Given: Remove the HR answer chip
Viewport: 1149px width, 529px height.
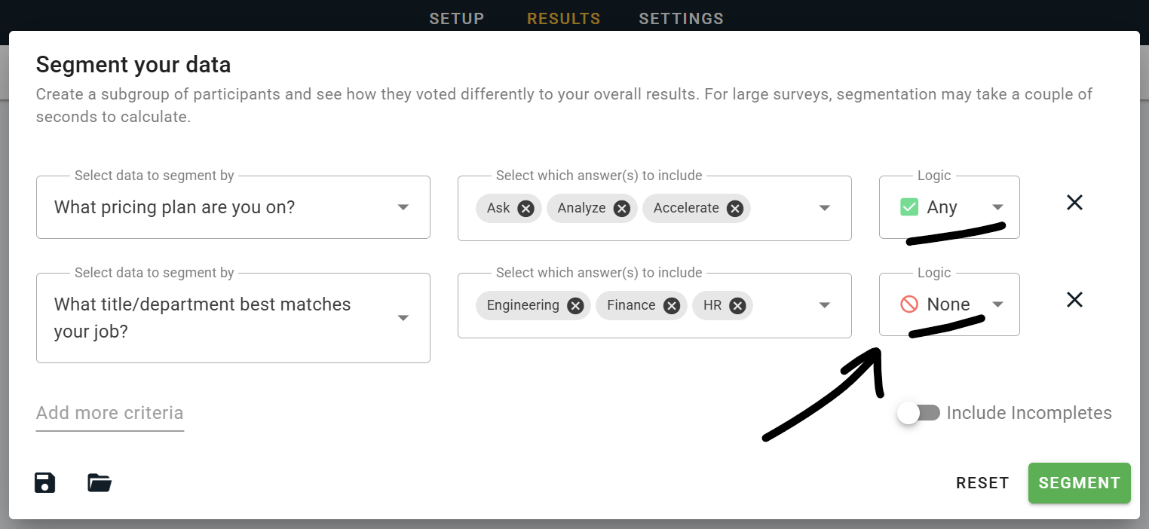Looking at the screenshot, I should [737, 305].
